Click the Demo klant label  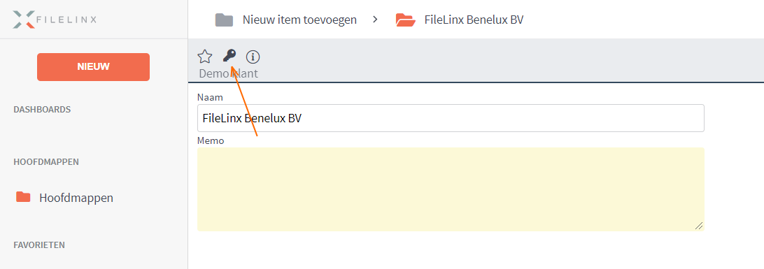pyautogui.click(x=229, y=74)
